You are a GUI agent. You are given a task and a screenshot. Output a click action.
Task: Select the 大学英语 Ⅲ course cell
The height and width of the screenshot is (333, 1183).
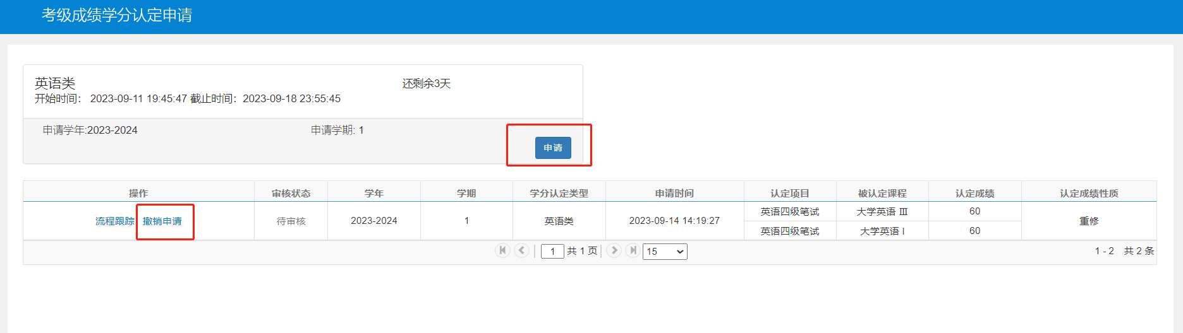[x=882, y=211]
